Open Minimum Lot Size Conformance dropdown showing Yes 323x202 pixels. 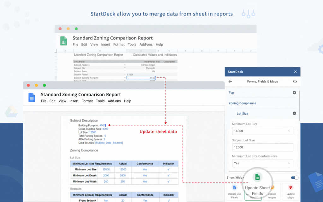point(262,163)
